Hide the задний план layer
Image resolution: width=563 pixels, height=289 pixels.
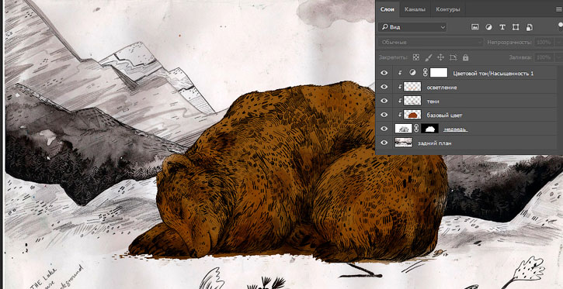pos(384,143)
